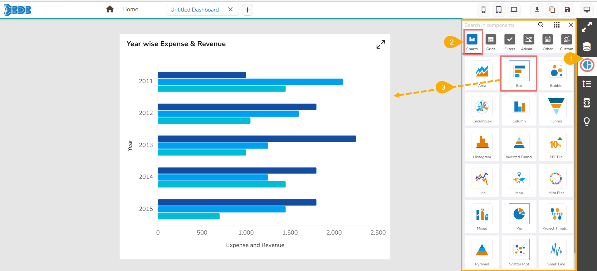The image size is (597, 271).
Task: Open the Filters components category
Action: tap(510, 42)
